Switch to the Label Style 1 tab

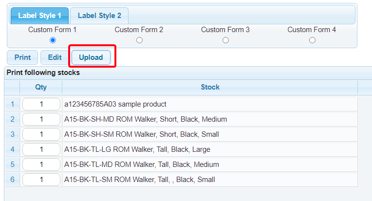tap(40, 16)
